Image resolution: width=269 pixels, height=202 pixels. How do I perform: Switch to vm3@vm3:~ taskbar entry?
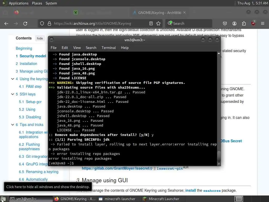[31, 199]
